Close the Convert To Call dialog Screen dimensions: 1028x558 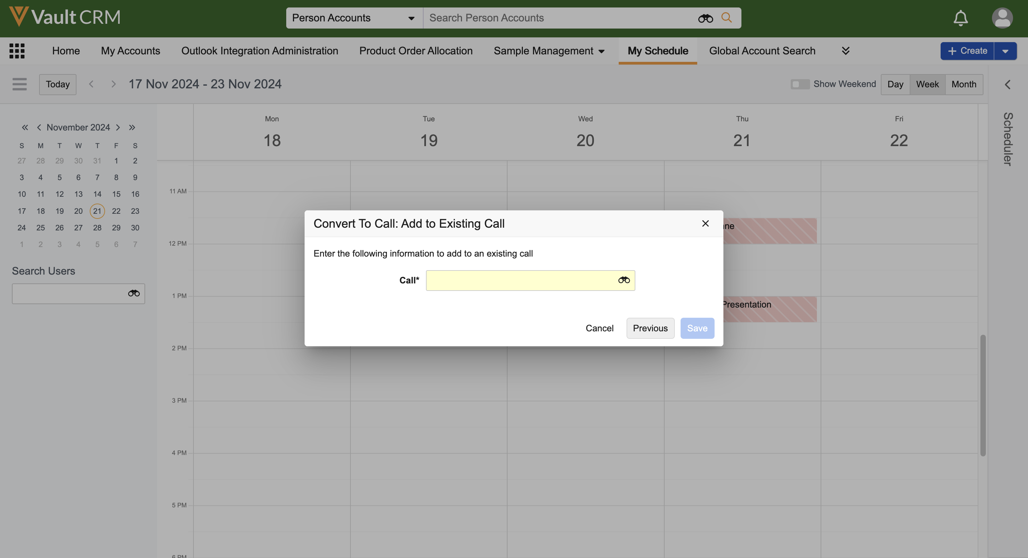[705, 223]
